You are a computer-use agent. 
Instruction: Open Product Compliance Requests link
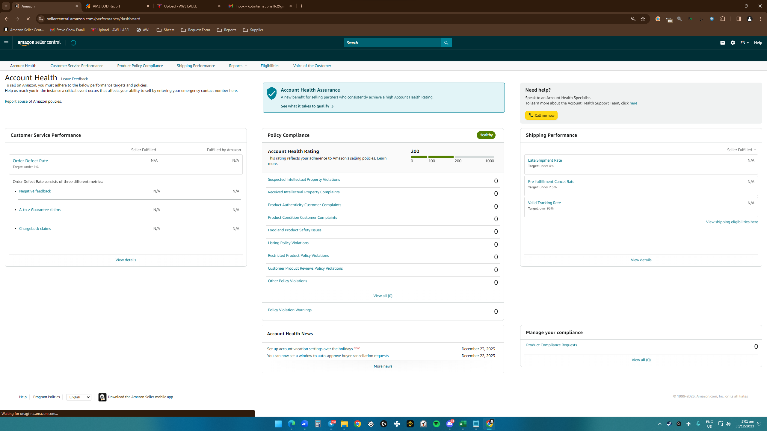click(551, 345)
